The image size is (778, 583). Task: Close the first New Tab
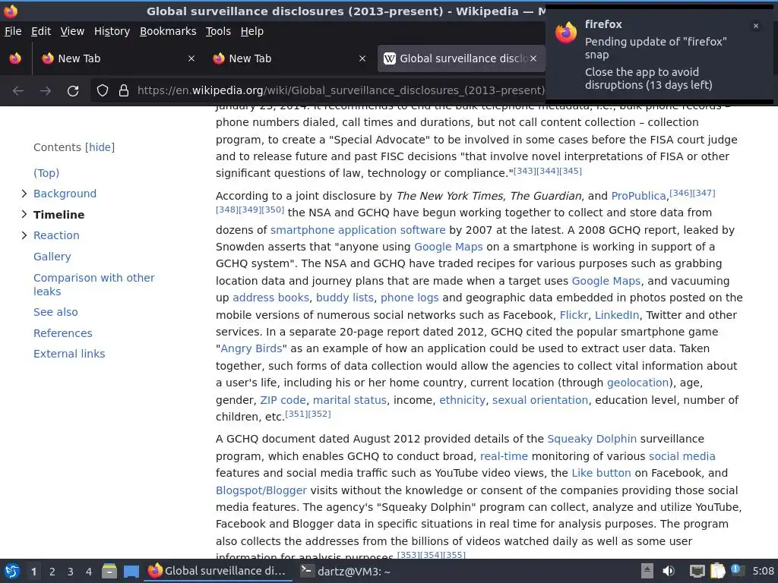(191, 58)
